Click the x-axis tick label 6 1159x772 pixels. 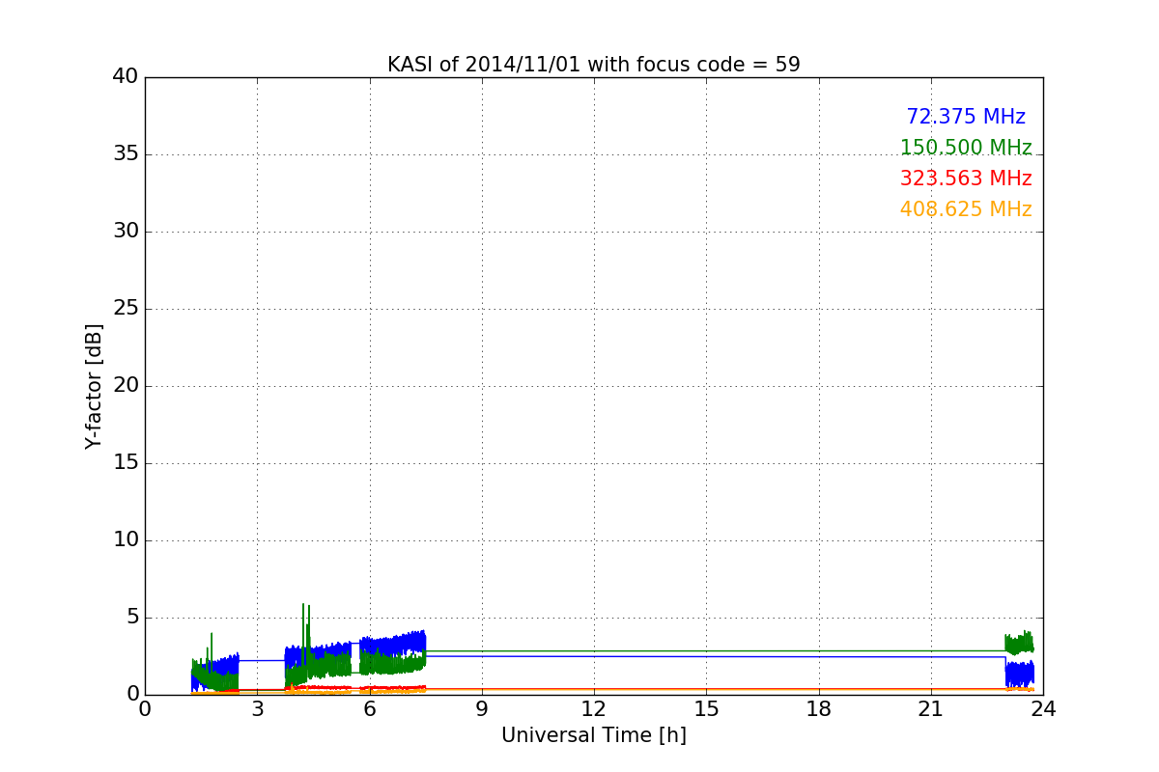point(370,709)
